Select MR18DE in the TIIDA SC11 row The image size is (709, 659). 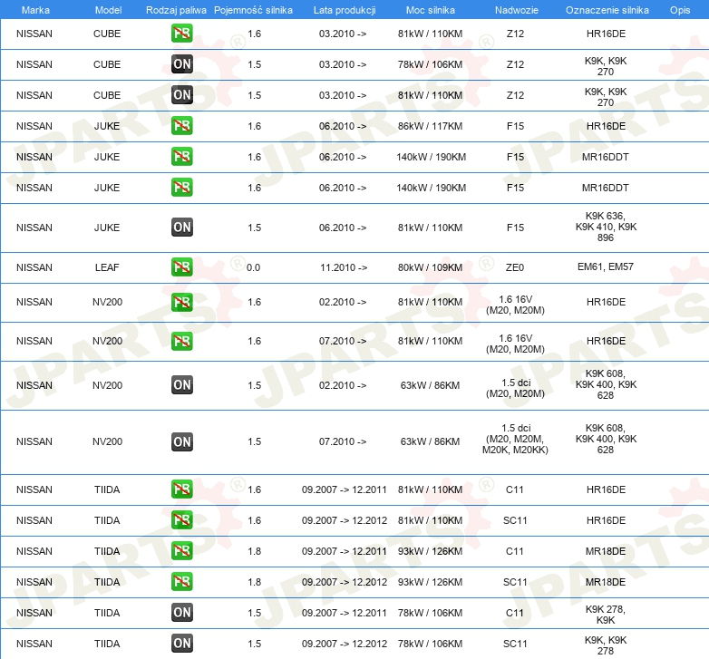[606, 582]
